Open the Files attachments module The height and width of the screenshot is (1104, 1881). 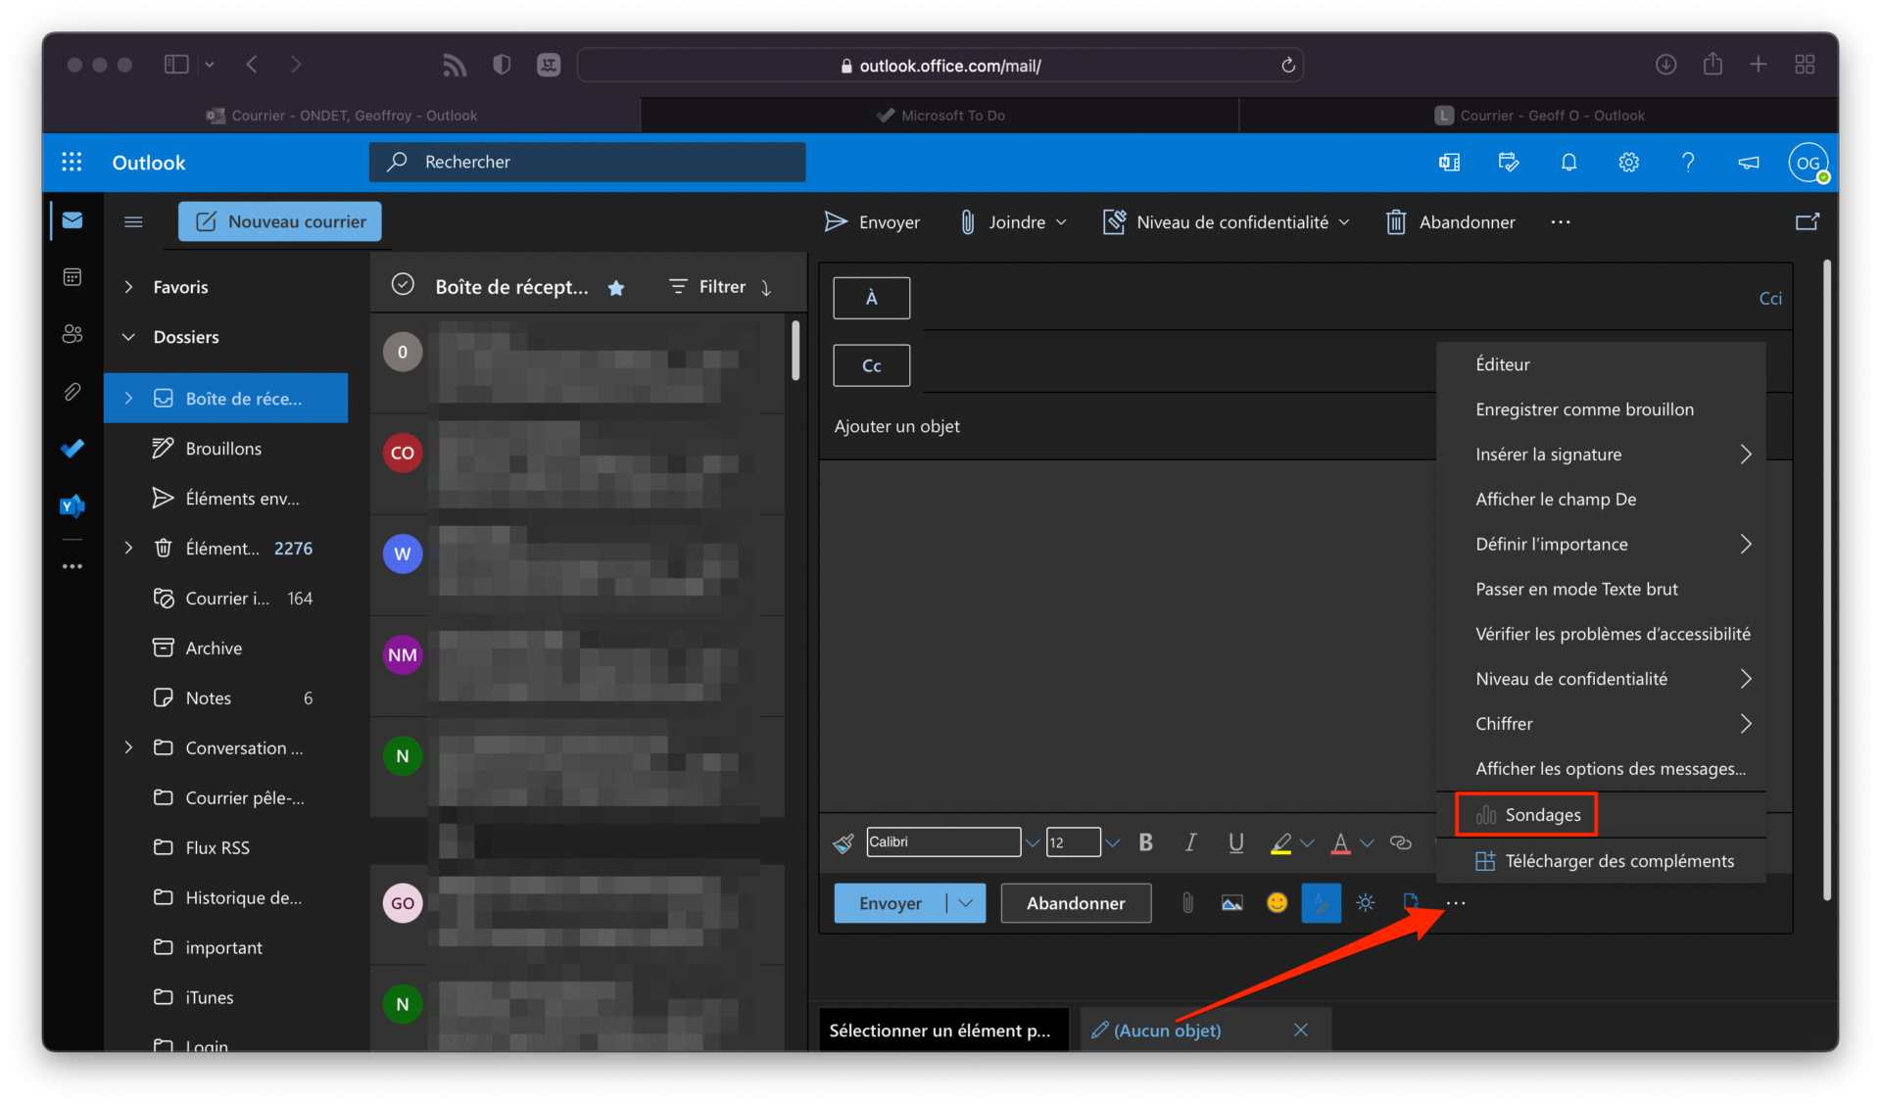72,392
